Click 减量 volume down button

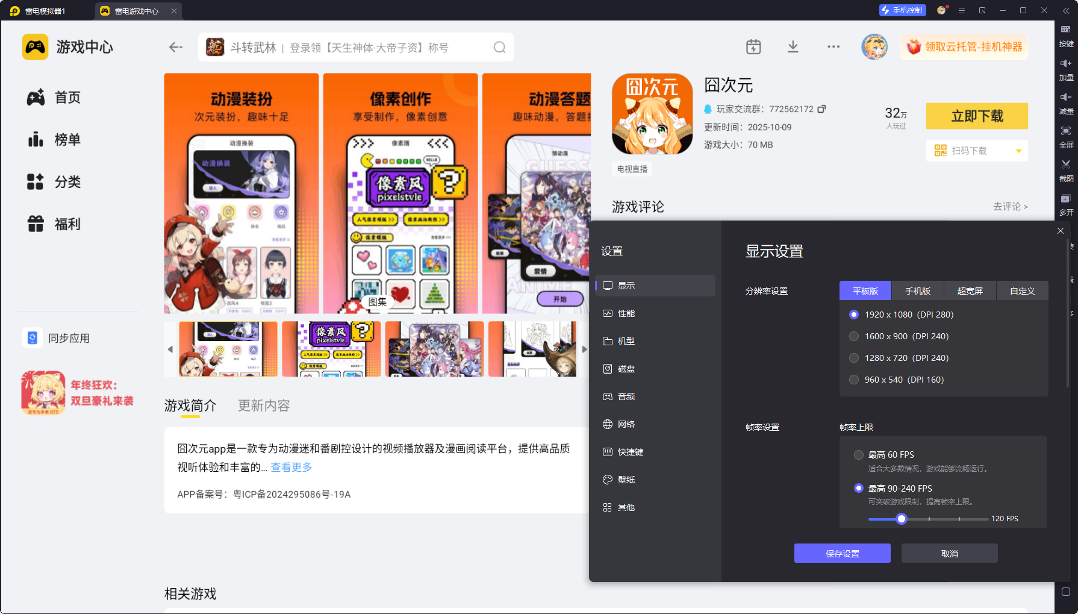click(1066, 104)
